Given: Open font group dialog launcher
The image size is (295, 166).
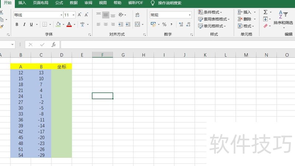Looking at the screenshot, I should 90,35.
